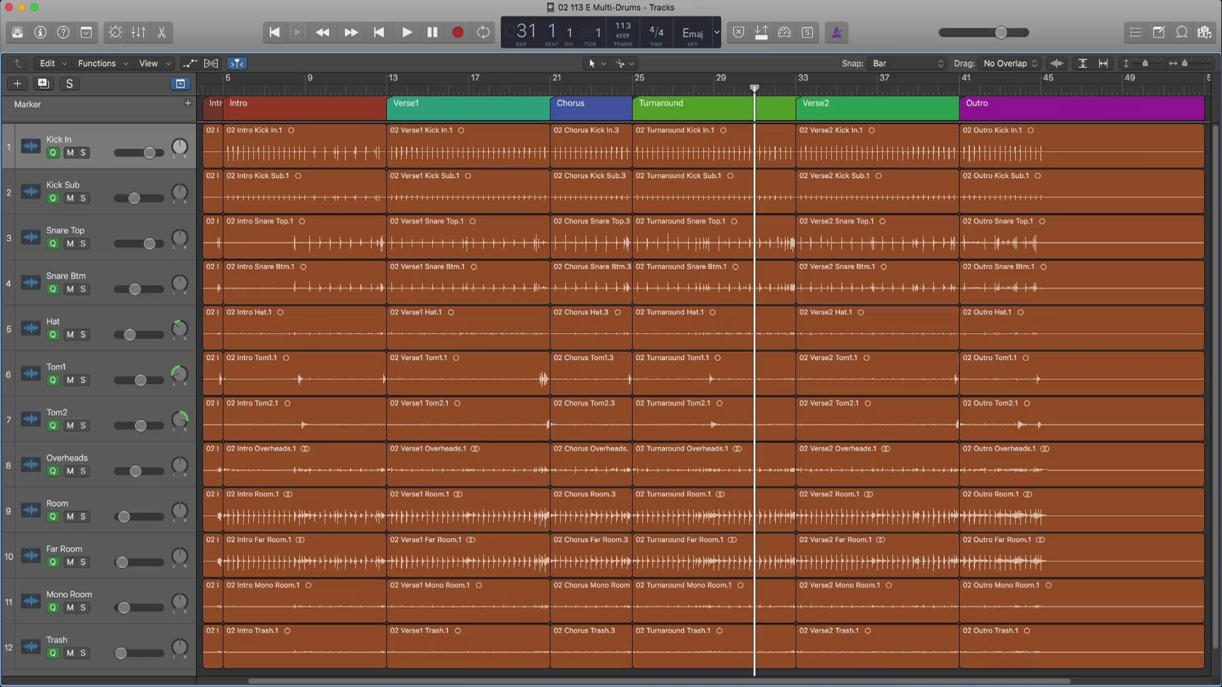Open the Mixer faders icon
The image size is (1222, 687).
point(138,32)
